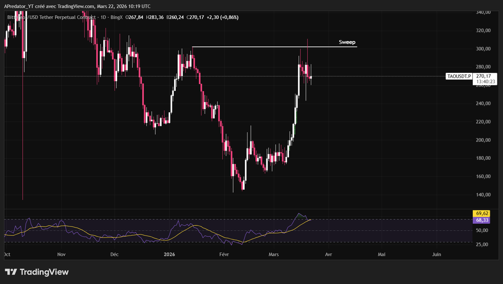Screen dimensions: 503x284
Task: Click the open value O267,84
Action: coord(134,17)
